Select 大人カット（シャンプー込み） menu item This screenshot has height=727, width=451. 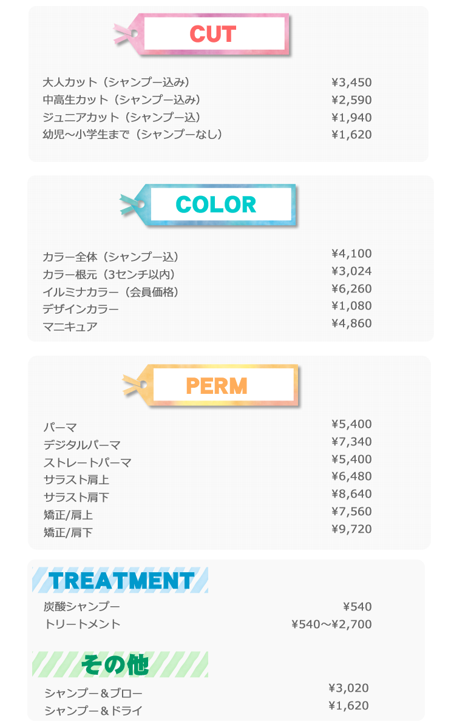tap(117, 83)
